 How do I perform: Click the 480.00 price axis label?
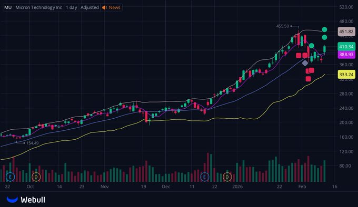coord(346,22)
